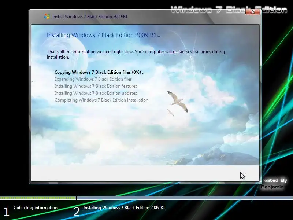
Task: Select 'Installing Windows 7 Black Edition features' step
Action: point(96,86)
